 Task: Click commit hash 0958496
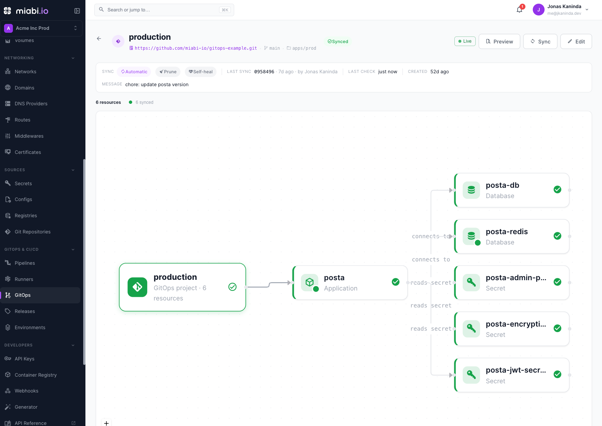pyautogui.click(x=264, y=72)
